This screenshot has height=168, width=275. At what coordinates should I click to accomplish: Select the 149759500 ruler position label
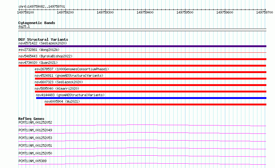point(185,12)
